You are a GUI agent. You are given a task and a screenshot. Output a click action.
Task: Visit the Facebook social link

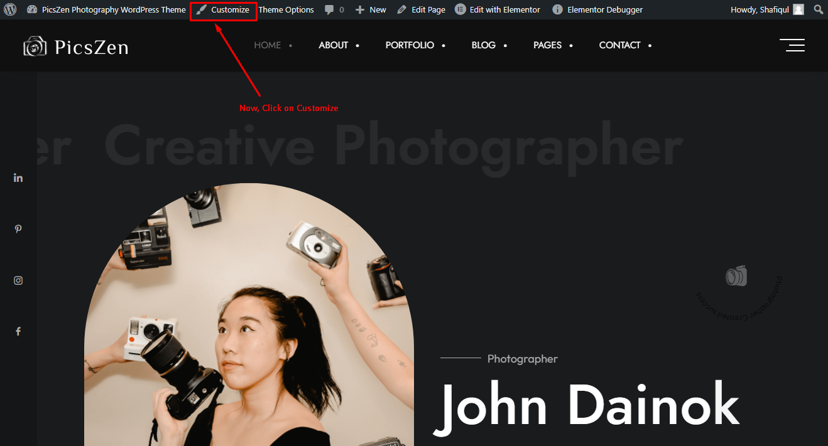point(18,331)
